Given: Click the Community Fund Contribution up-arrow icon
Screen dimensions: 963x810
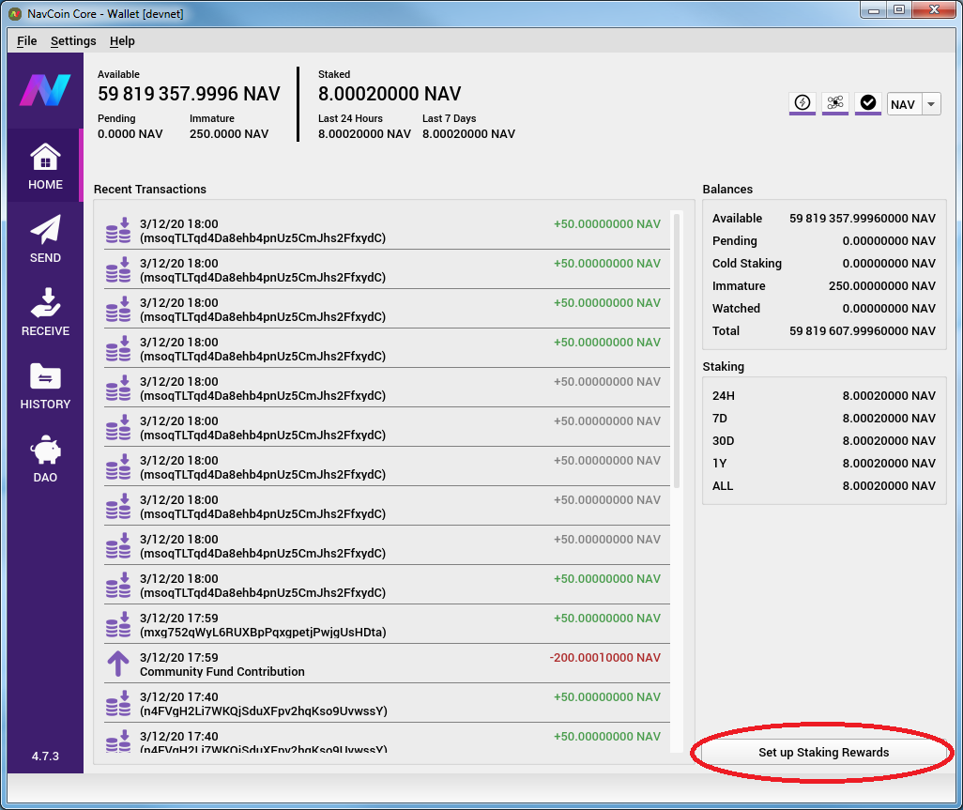Looking at the screenshot, I should [x=118, y=664].
